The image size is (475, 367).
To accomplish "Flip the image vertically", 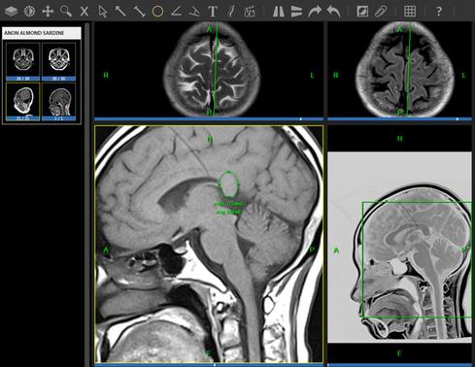I will (x=296, y=12).
